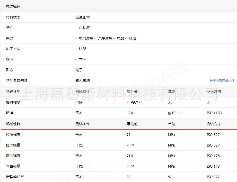This screenshot has width=237, height=182.
Task: Select the ISO 1133 test method cell
Action: coord(214,113)
